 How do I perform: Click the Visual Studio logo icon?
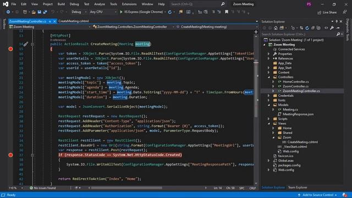click(5, 4)
